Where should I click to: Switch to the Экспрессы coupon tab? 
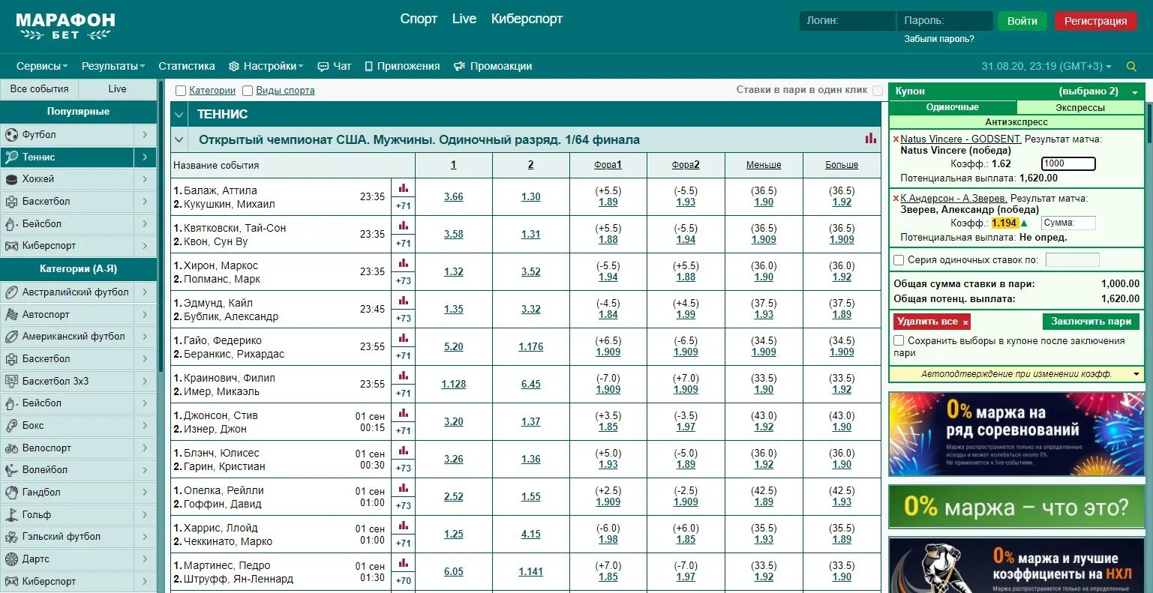coord(1080,108)
